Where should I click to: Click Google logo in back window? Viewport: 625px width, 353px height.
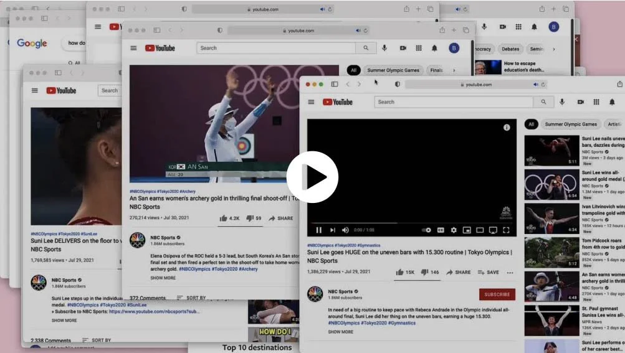pyautogui.click(x=32, y=44)
